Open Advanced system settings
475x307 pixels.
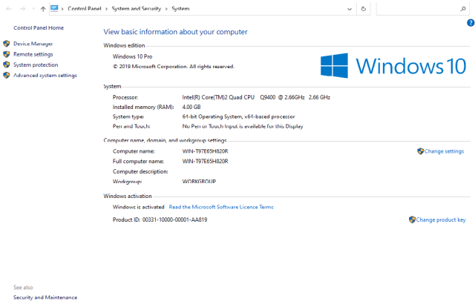[x=45, y=75]
